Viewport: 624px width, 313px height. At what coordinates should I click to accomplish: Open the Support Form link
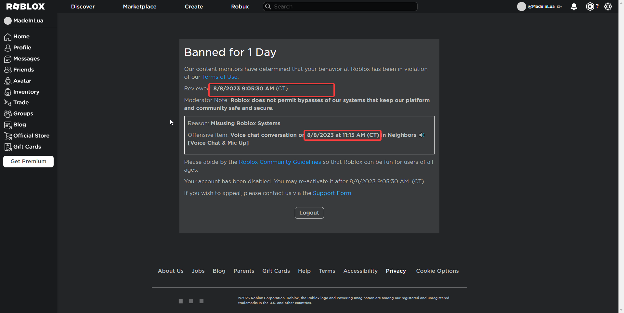pyautogui.click(x=332, y=193)
